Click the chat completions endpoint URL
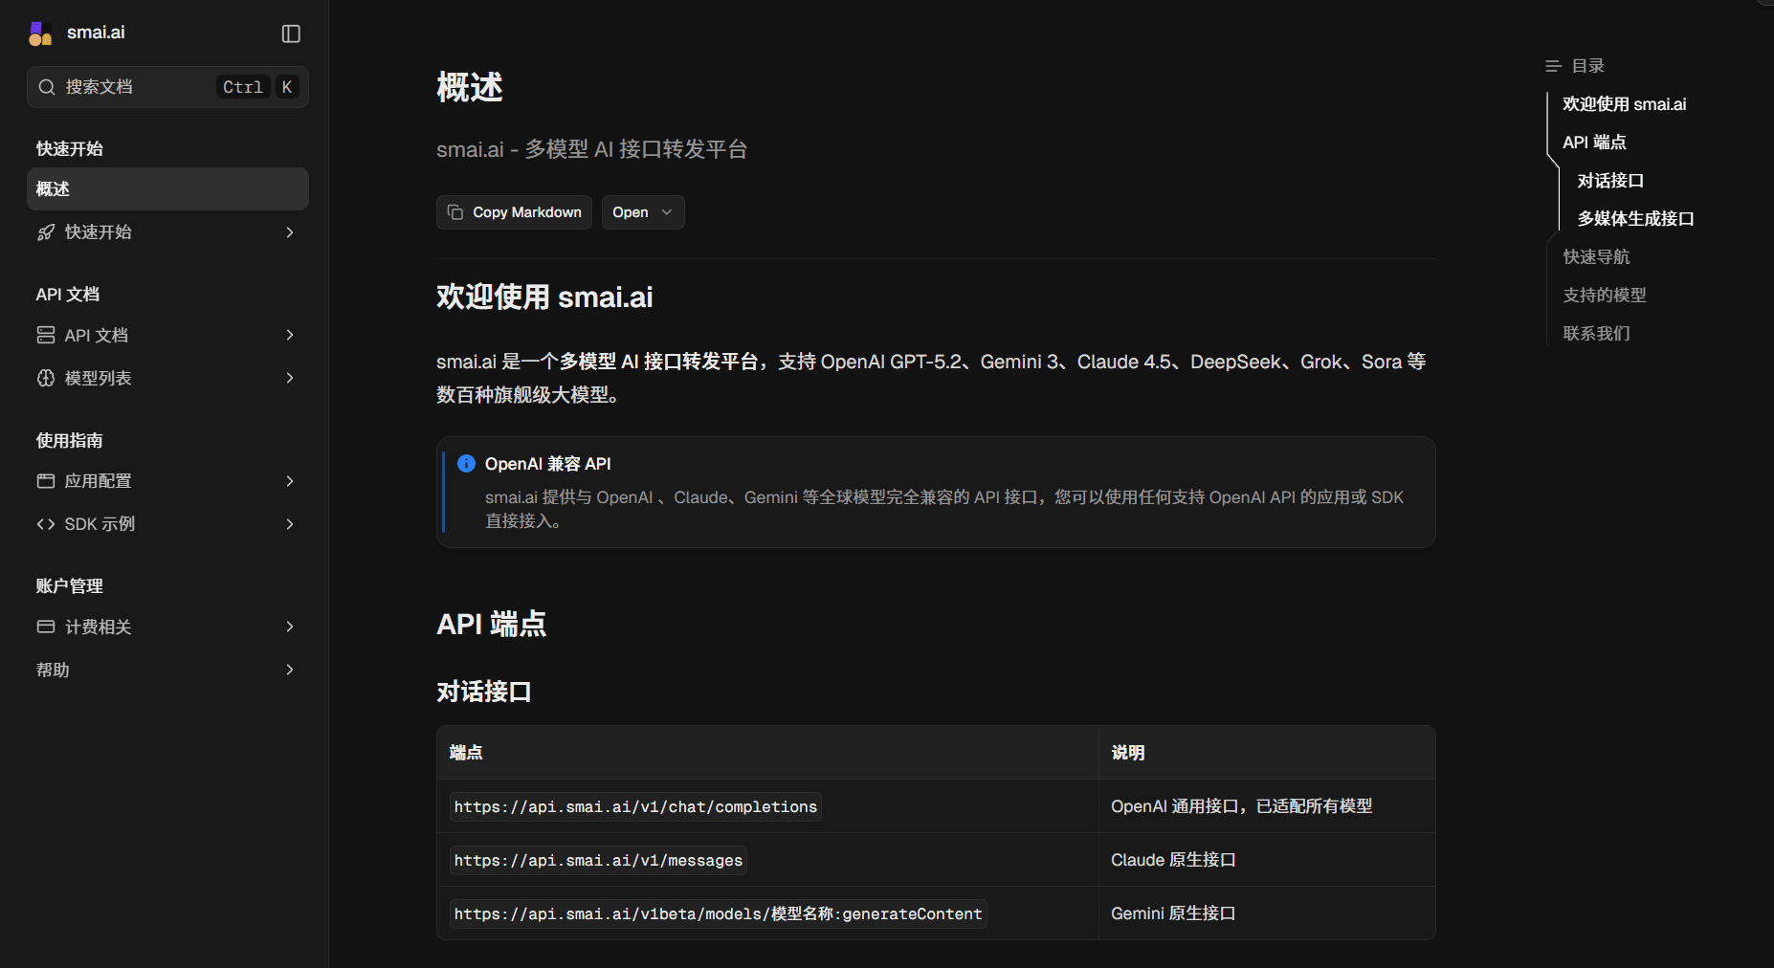Screen dimensions: 1774x968 [x=635, y=807]
